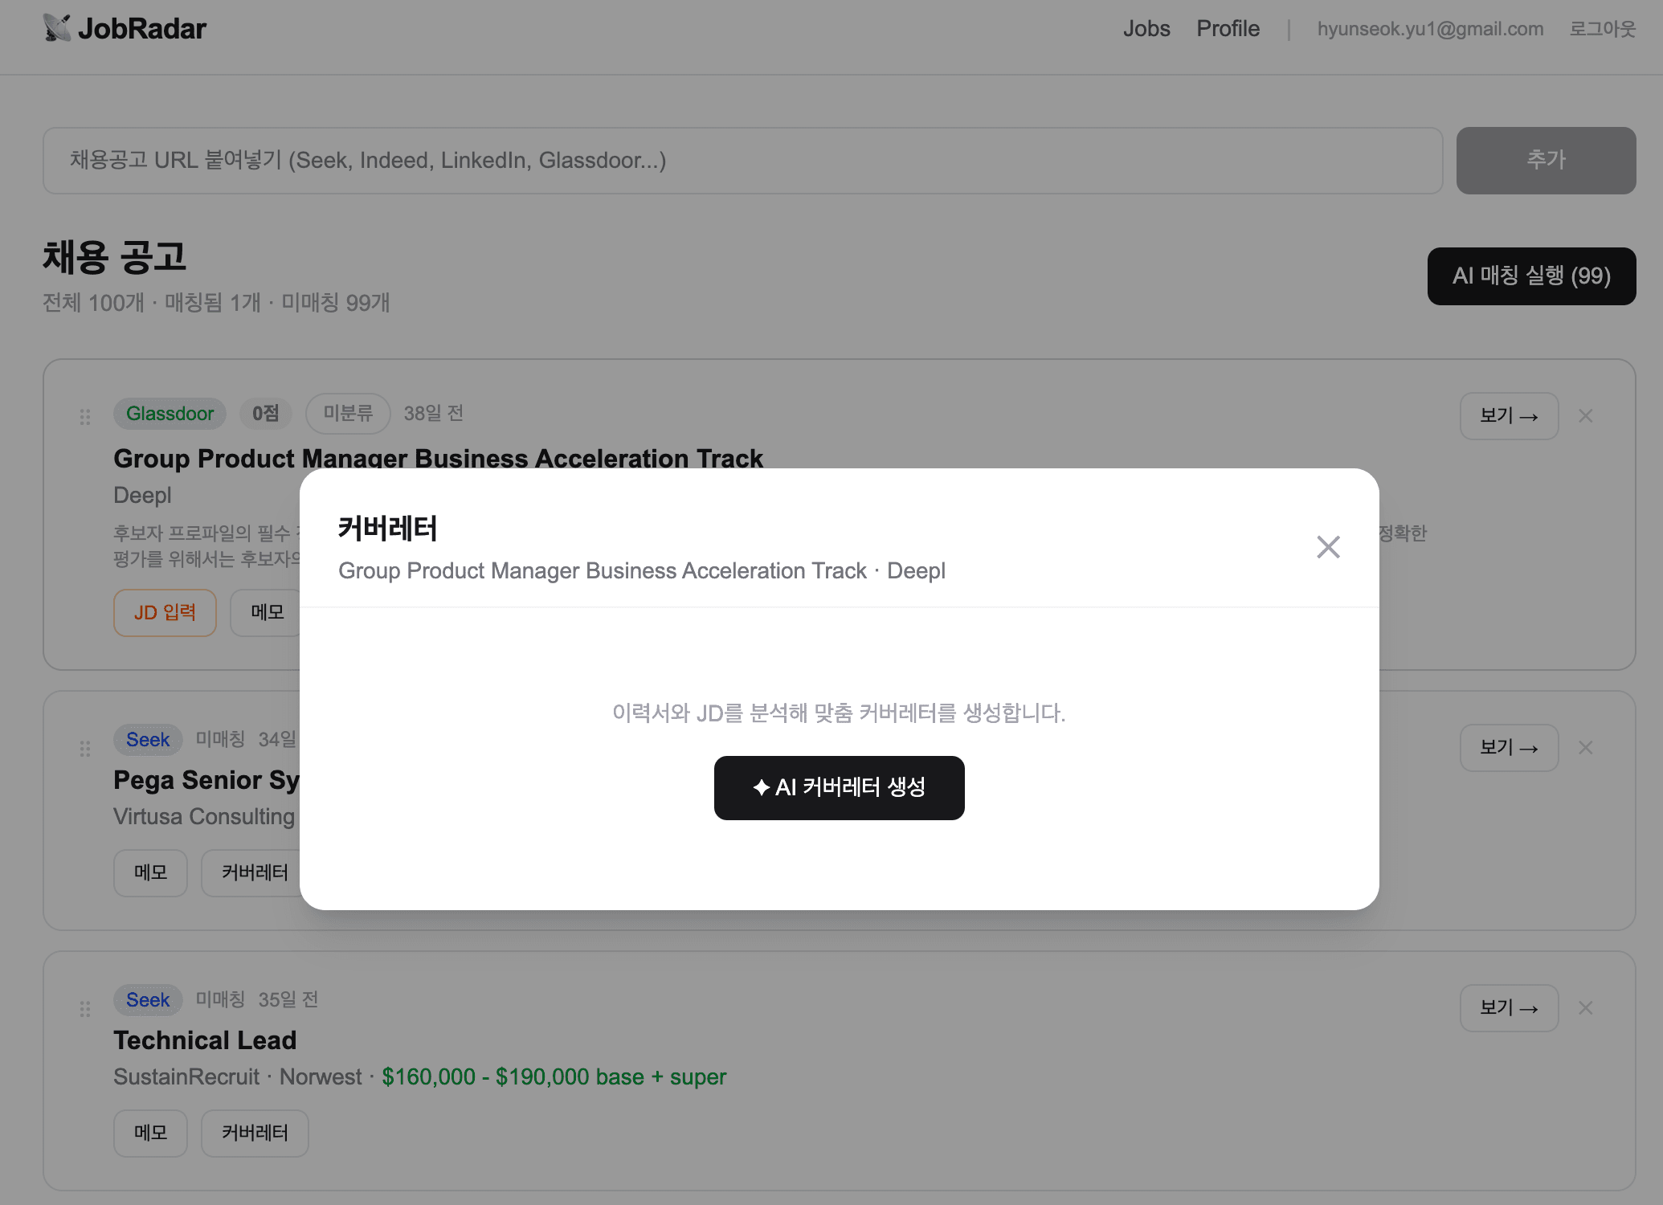
Task: Click the JD 입력 button
Action: [165, 612]
